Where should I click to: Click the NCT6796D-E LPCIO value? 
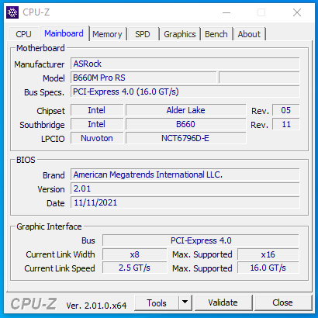[185, 138]
